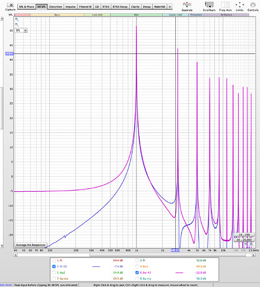Click the Peak input before clipping status text
This screenshot has height=287, width=260.
46,285
